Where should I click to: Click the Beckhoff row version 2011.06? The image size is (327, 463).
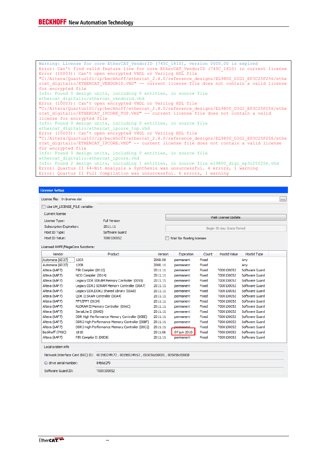point(160,332)
